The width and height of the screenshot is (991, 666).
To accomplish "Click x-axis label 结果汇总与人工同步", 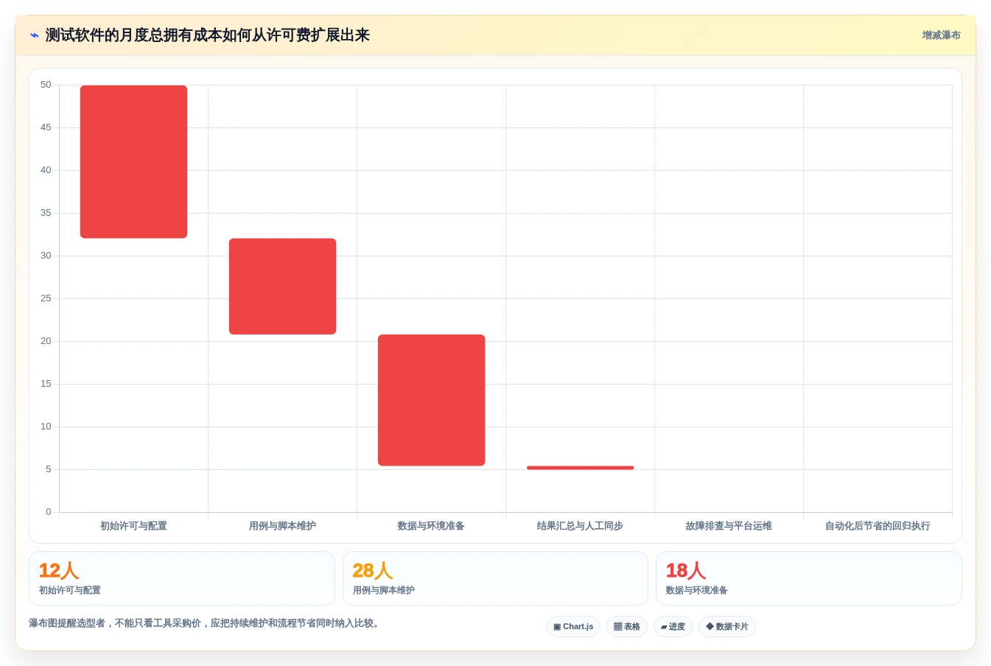I will pos(580,526).
